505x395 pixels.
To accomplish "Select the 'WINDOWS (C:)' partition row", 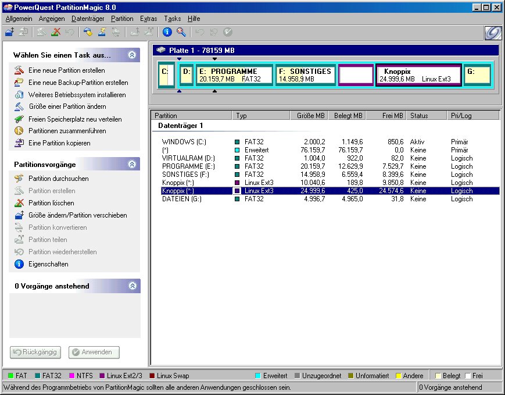I will (330, 142).
